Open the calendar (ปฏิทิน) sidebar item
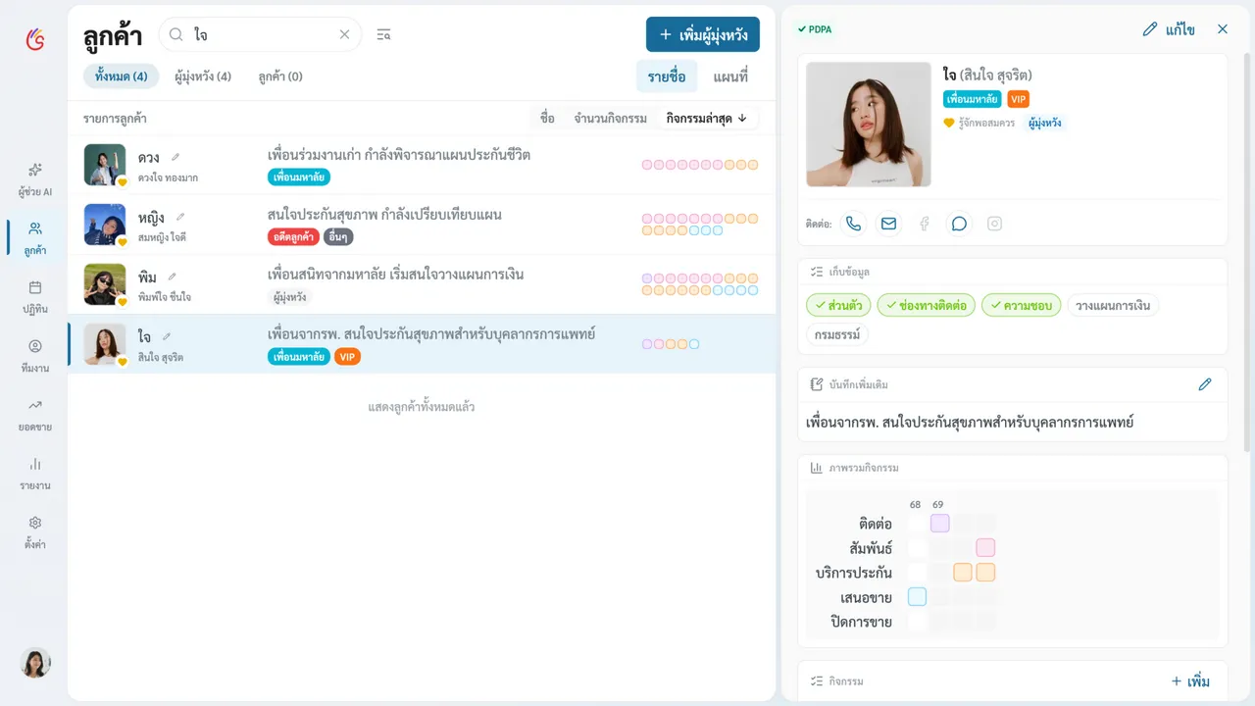The width and height of the screenshot is (1255, 706). point(35,297)
